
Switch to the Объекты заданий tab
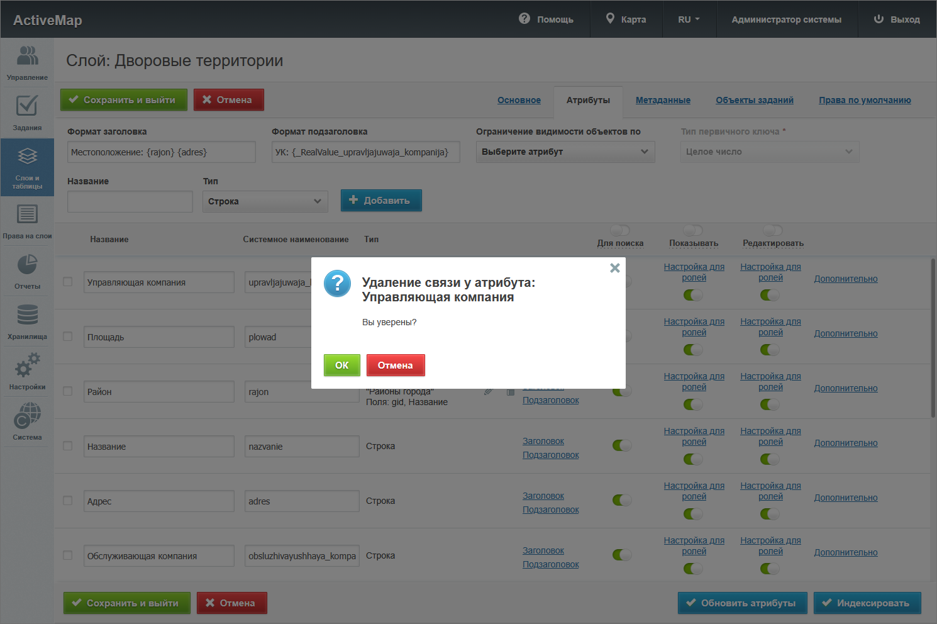754,100
